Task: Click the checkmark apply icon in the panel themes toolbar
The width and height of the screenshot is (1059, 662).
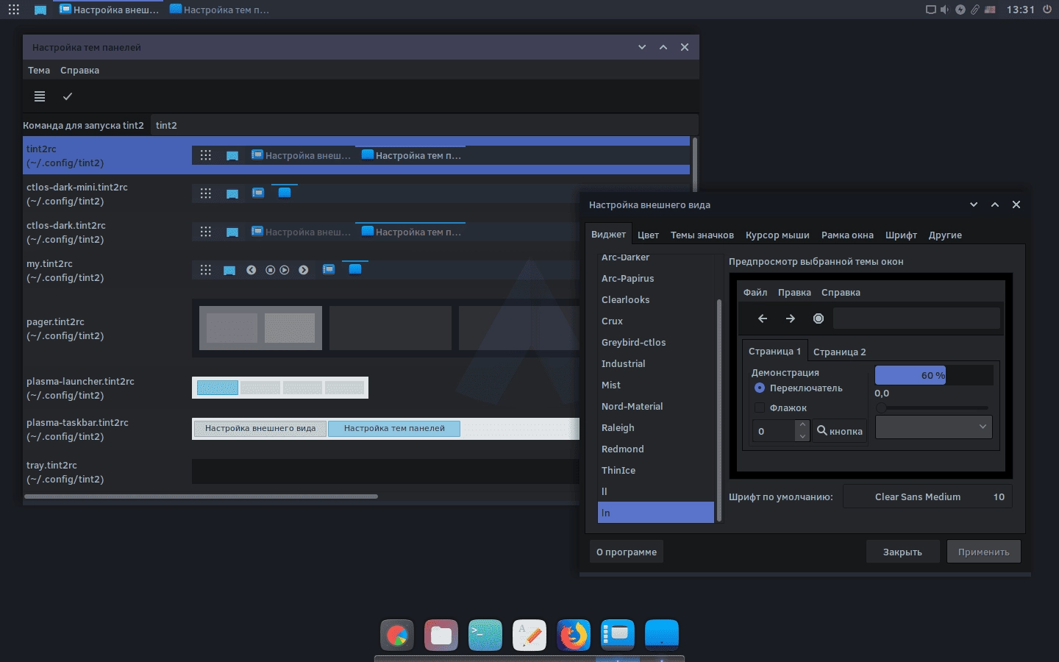Action: [68, 96]
